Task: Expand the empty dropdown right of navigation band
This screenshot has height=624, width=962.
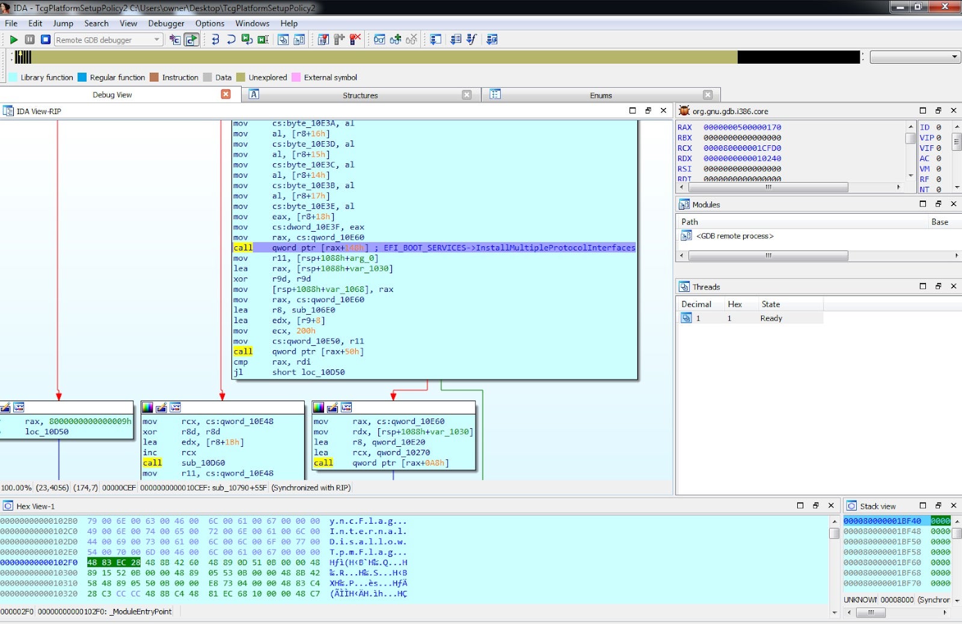Action: click(x=954, y=57)
